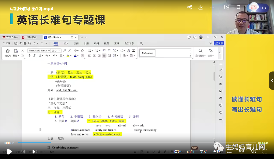This screenshot has height=159, width=274.
Task: Expand the styles gallery
Action: pyautogui.click(x=190, y=56)
